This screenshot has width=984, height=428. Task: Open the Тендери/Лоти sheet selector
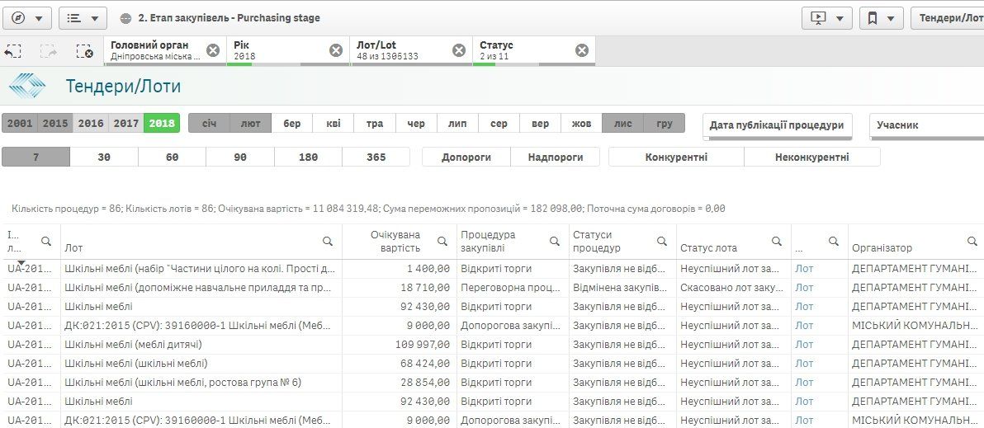(x=948, y=18)
